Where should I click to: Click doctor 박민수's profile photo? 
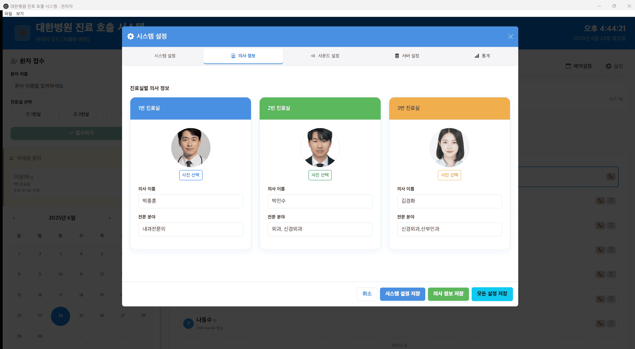coord(320,148)
